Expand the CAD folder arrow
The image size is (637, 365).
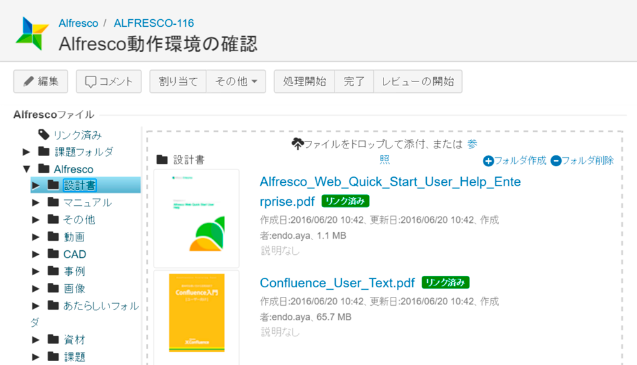tap(36, 254)
